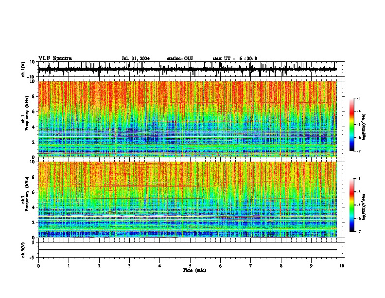Click ch.1 frequency axis tick "4"
The width and height of the screenshot is (385, 298).
pyautogui.click(x=34, y=127)
